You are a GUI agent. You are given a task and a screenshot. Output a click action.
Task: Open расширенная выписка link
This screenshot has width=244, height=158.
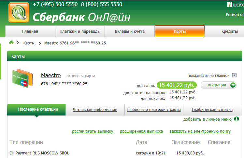click(141, 131)
